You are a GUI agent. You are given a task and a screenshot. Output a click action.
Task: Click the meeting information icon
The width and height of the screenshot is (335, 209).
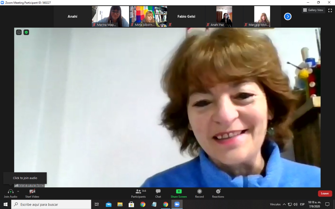tap(19, 32)
